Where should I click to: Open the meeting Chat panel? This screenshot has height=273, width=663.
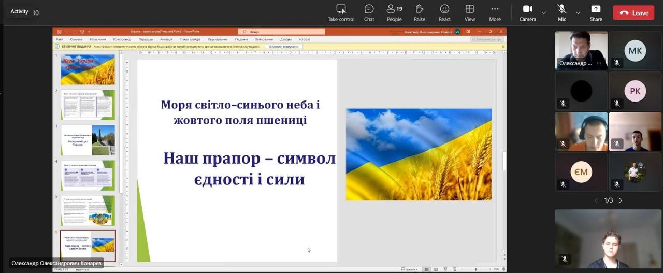pyautogui.click(x=369, y=13)
